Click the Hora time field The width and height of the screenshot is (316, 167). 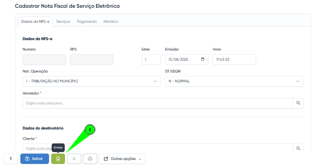coord(234,60)
